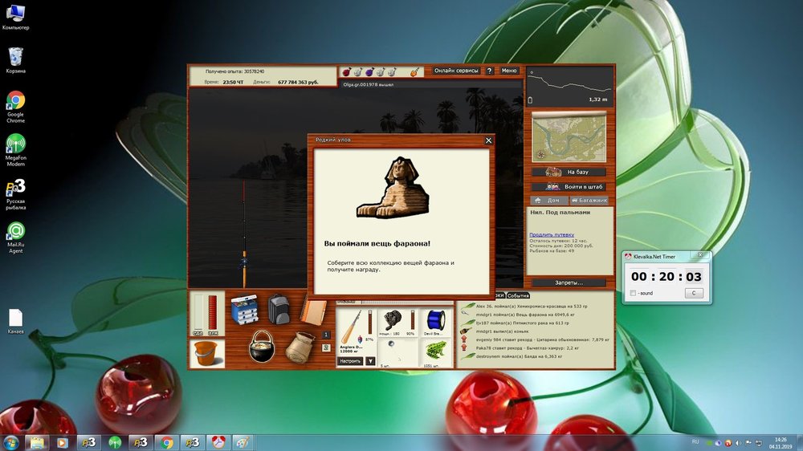Click the black cooking pot icon
The width and height of the screenshot is (803, 451).
262,346
